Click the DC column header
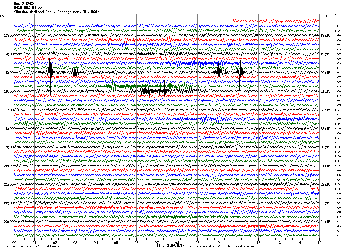The height and width of the screenshot is (250, 342). coord(336,15)
